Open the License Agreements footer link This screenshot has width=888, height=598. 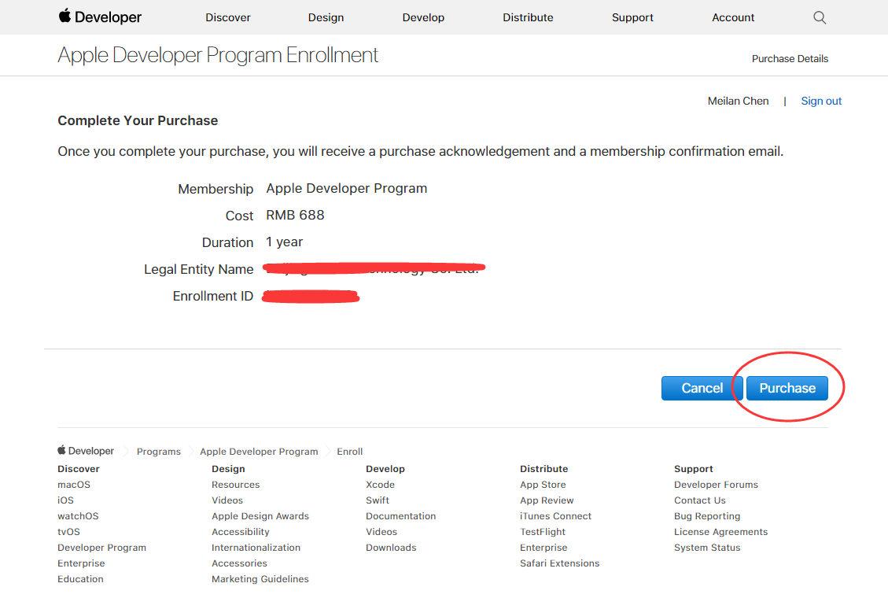721,532
